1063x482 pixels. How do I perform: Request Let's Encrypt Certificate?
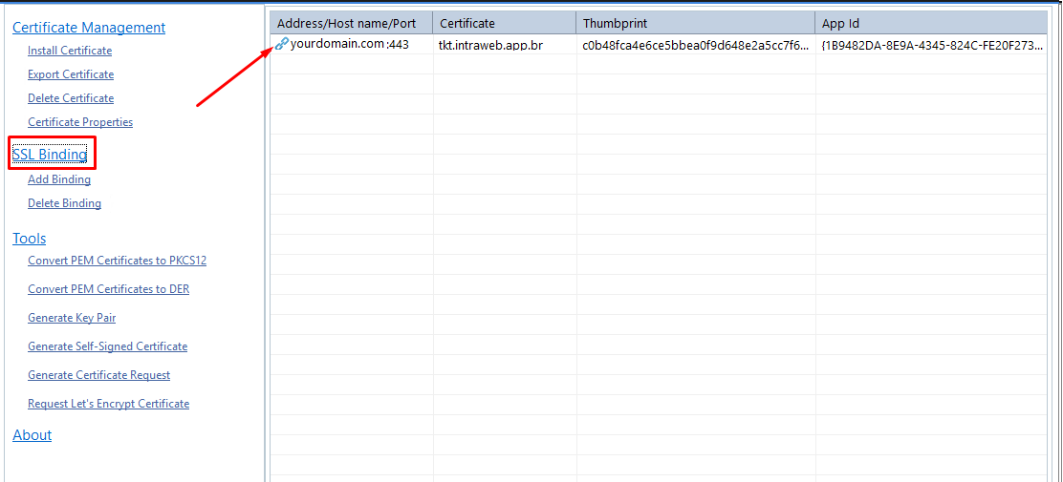point(108,404)
